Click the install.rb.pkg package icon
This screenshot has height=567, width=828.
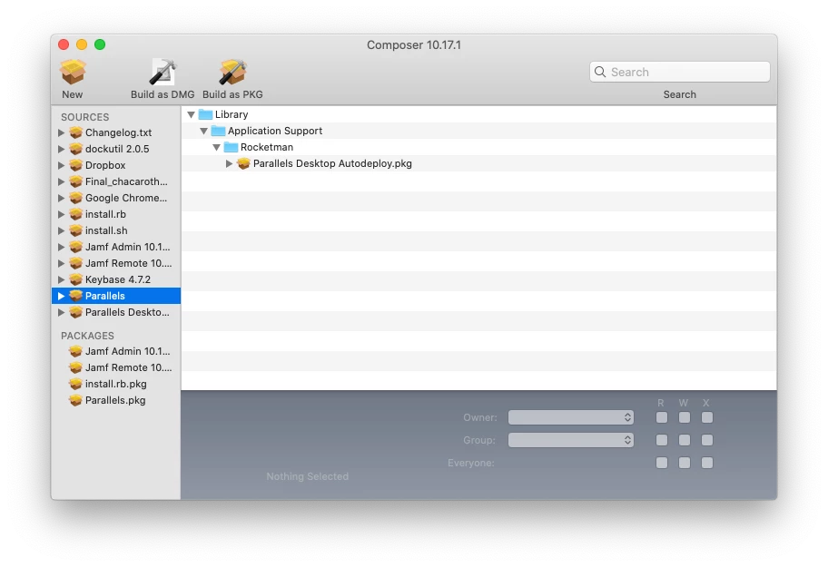[76, 384]
